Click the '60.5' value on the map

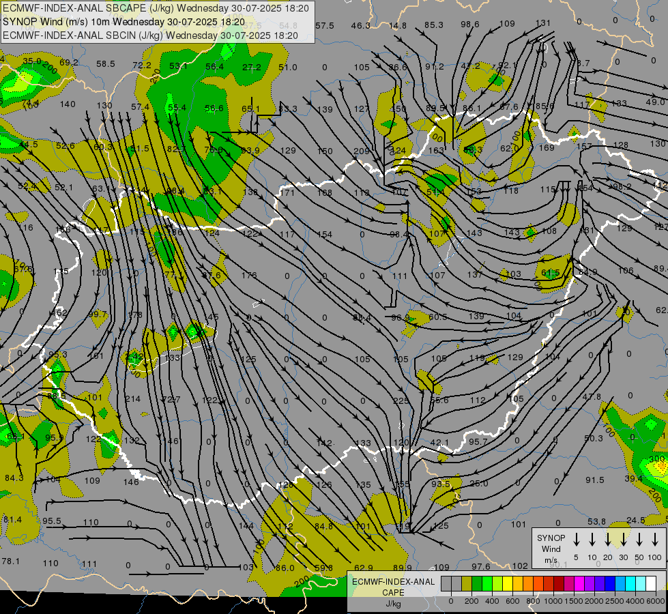click(x=438, y=317)
